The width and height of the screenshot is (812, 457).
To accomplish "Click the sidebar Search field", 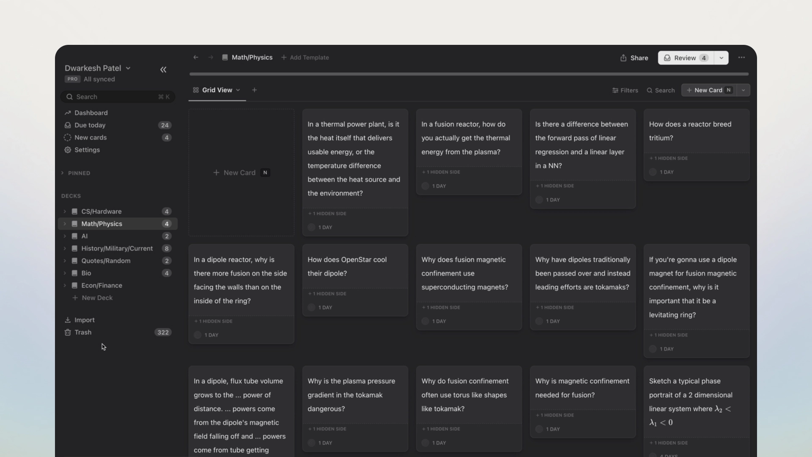I will click(x=118, y=97).
